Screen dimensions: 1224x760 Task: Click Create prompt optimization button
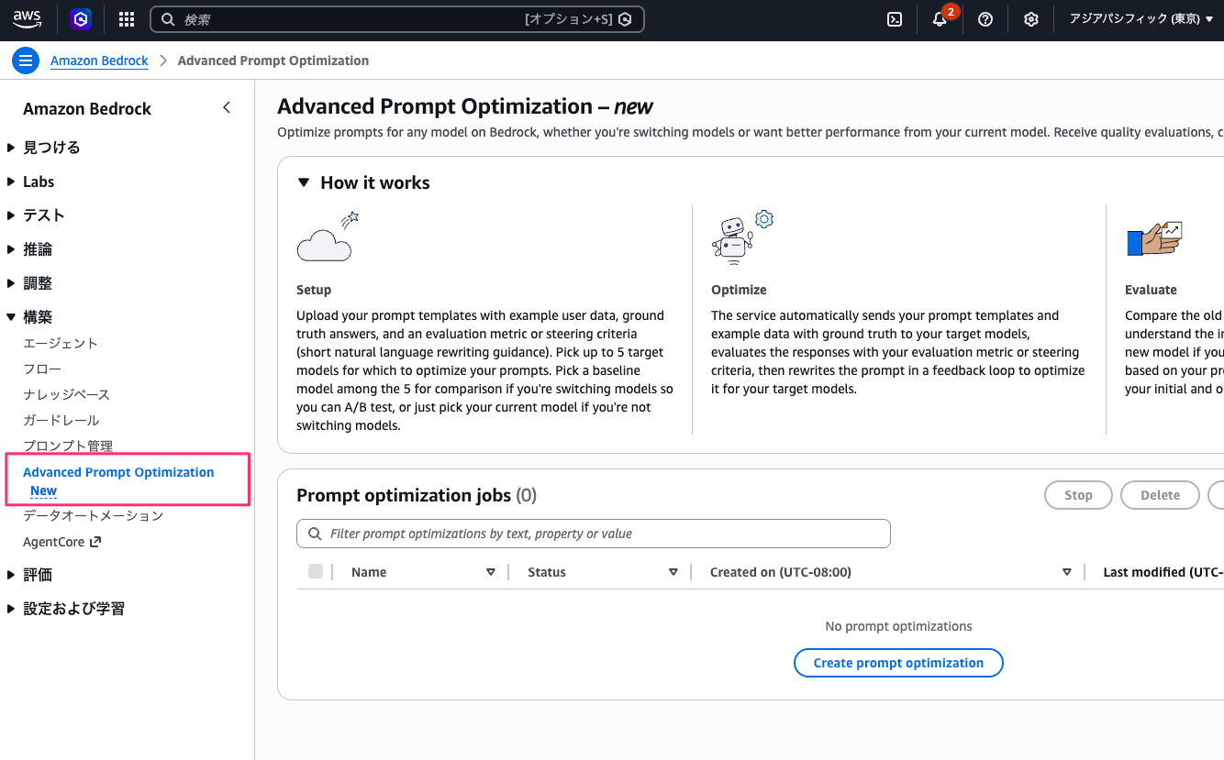tap(898, 663)
